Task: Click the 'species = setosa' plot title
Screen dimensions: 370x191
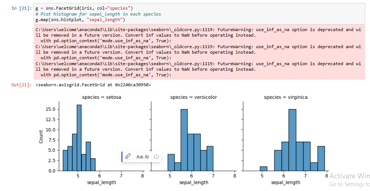Action: 101,97
